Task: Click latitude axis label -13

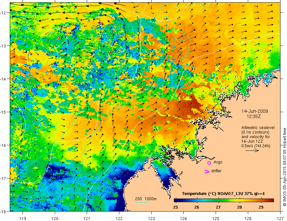Action: click(x=4, y=46)
